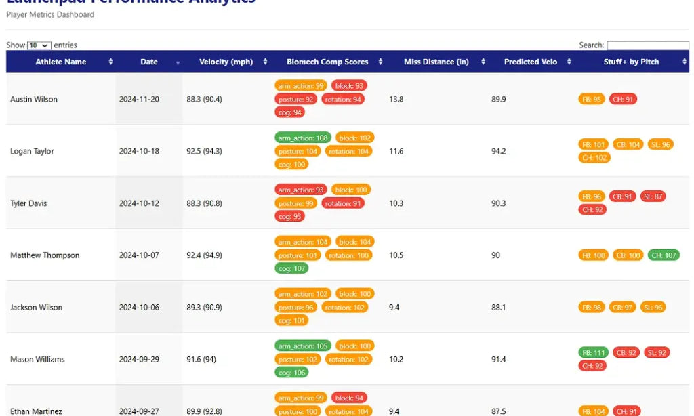The height and width of the screenshot is (416, 694).
Task: Select Jackson Wilson's posture: 96 badge
Action: tap(295, 307)
